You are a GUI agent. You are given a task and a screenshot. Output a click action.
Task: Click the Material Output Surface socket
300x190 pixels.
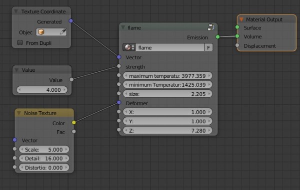tap(237, 27)
